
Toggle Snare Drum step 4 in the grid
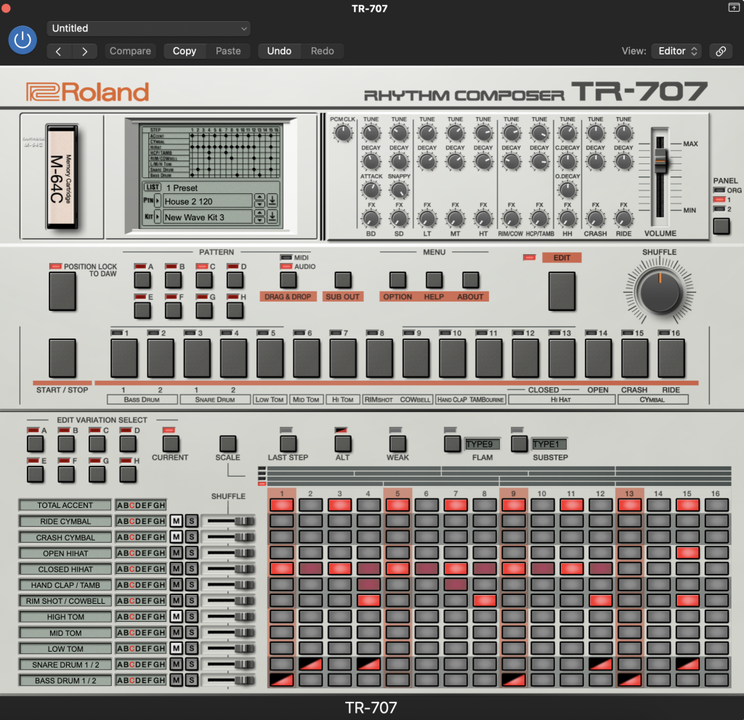click(368, 664)
